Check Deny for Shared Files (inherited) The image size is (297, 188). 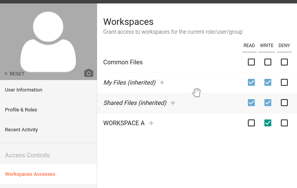click(284, 103)
